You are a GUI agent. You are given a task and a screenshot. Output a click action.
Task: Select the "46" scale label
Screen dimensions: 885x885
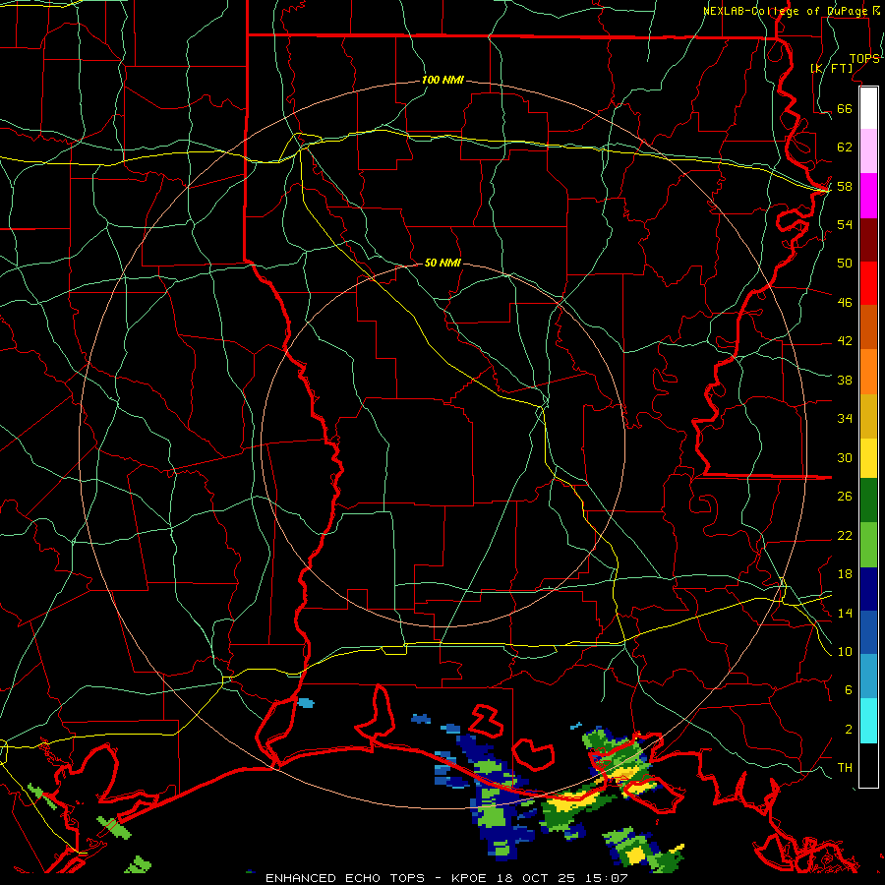845,302
